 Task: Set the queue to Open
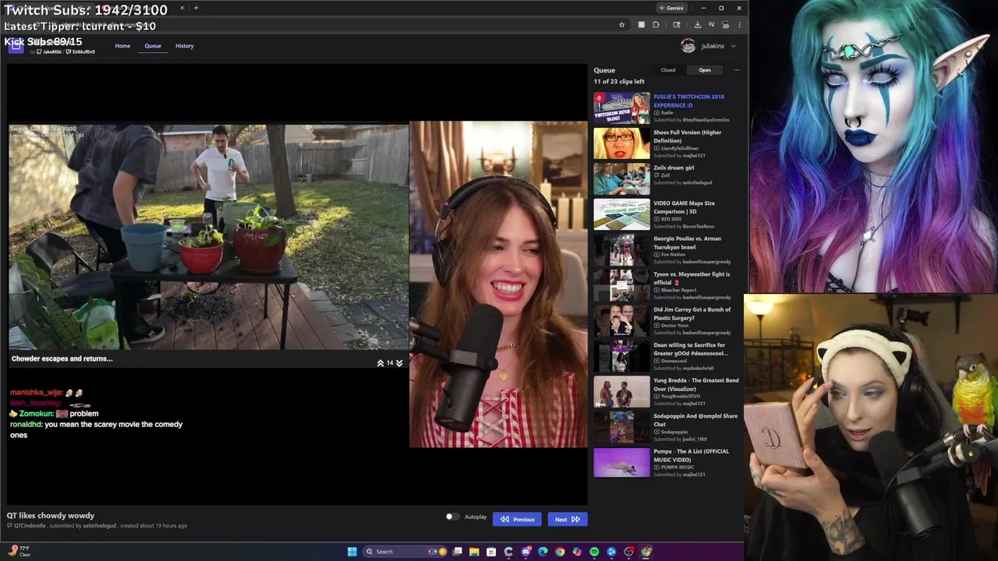705,70
